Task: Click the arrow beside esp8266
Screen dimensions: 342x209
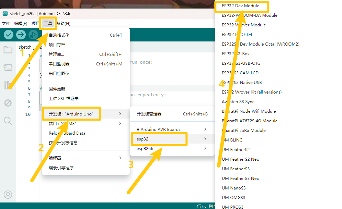Action: pyautogui.click(x=205, y=148)
